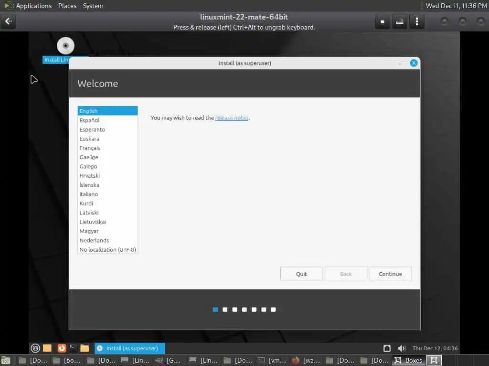The image size is (489, 366).
Task: Open the release notes link
Action: click(x=232, y=118)
